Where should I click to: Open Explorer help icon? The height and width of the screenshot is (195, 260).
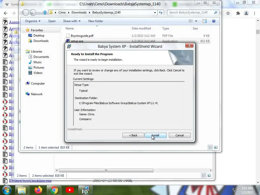tap(214, 21)
